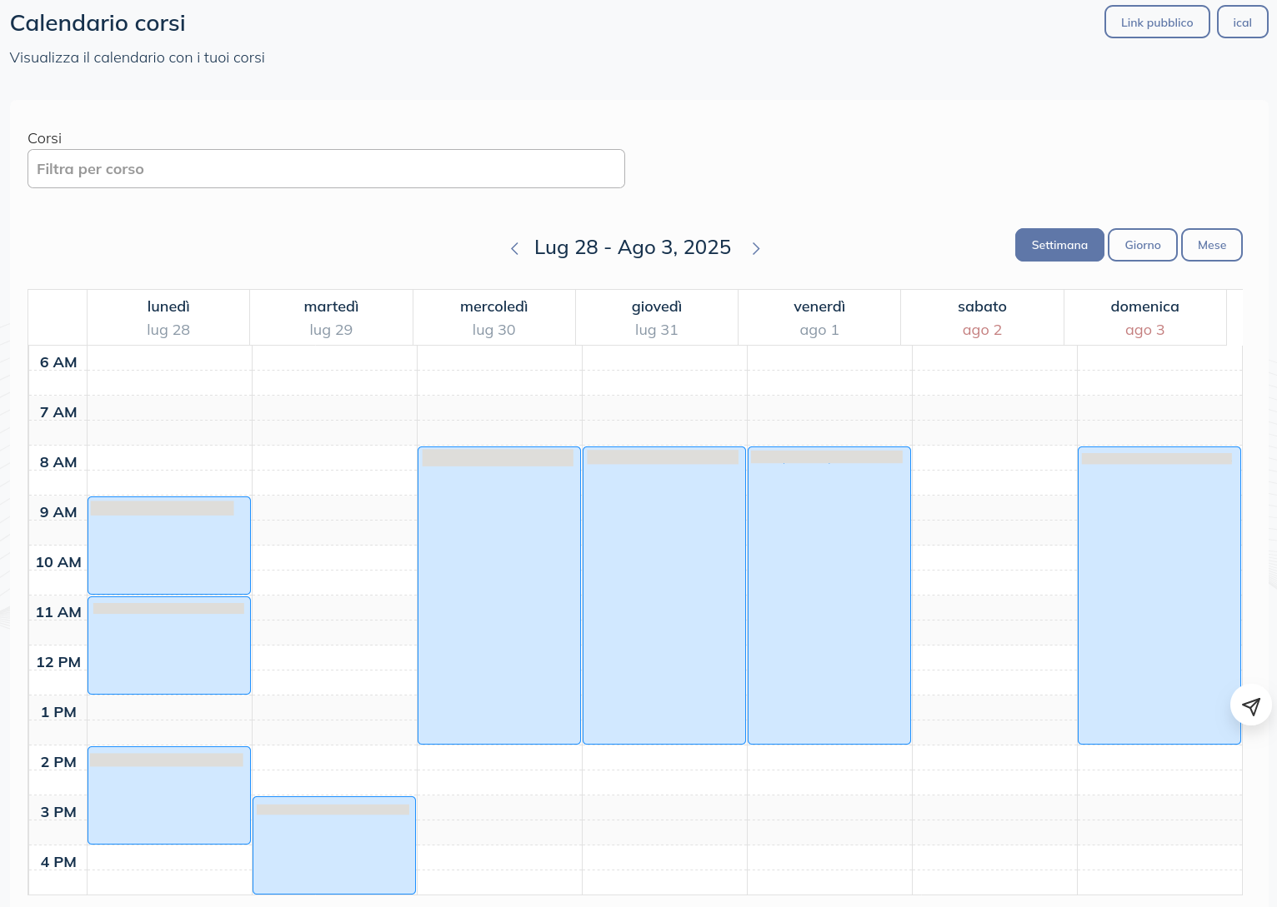1277x907 pixels.
Task: Go to previous week with left chevron
Action: pyautogui.click(x=514, y=248)
